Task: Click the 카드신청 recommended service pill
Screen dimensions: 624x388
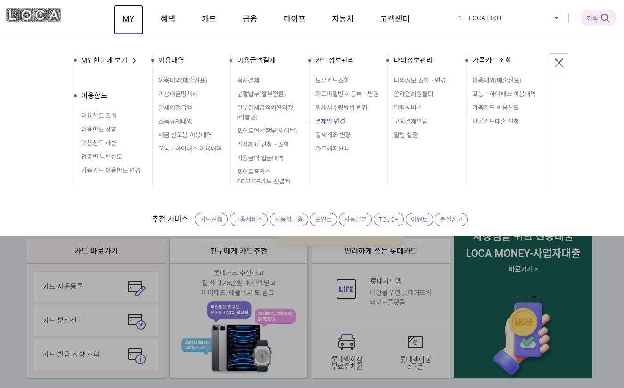Action: pos(211,219)
